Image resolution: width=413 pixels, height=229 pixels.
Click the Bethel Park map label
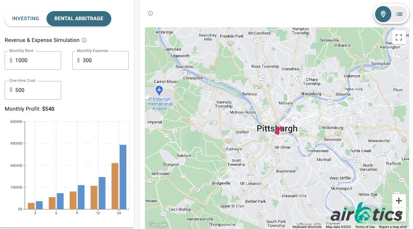(x=255, y=201)
